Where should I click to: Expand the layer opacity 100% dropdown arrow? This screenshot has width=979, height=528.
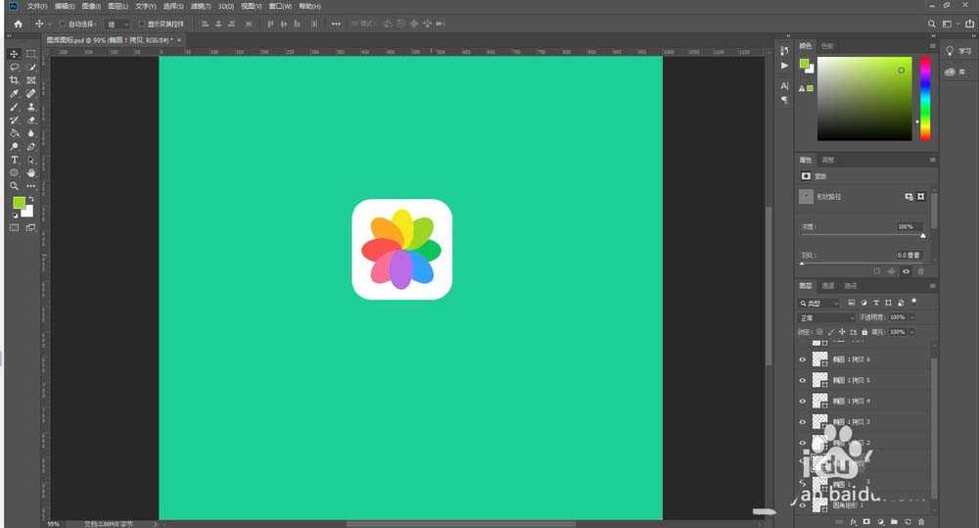912,317
